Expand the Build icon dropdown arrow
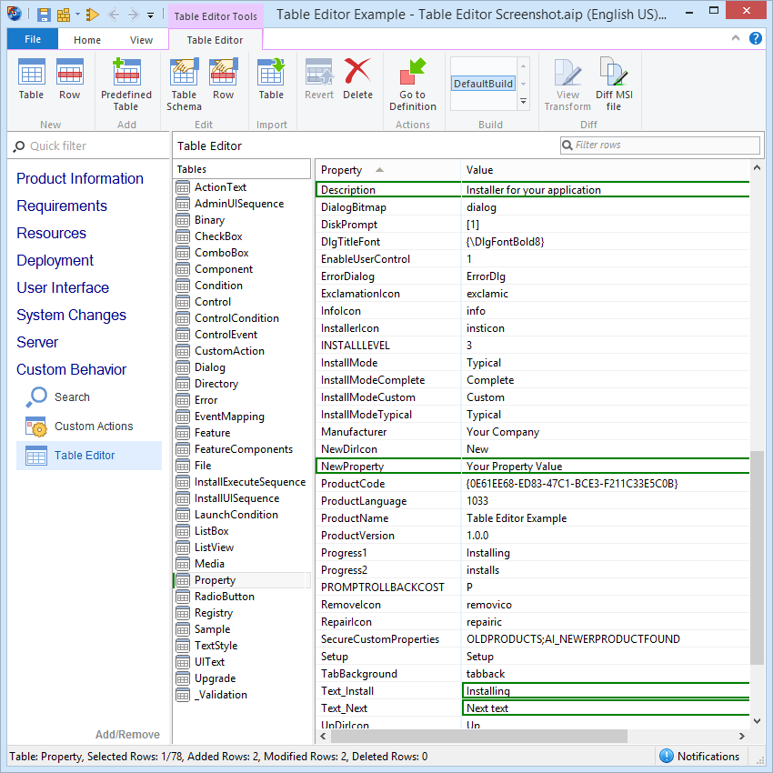Viewport: 773px width, 773px height. [x=77, y=15]
